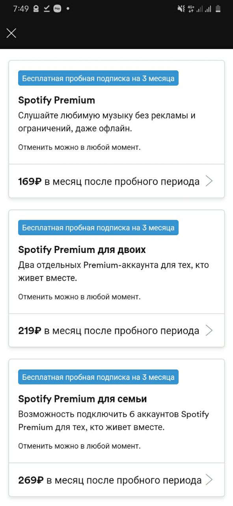Open chevron next to 169₽ price
This screenshot has height=506, width=233.
(209, 181)
